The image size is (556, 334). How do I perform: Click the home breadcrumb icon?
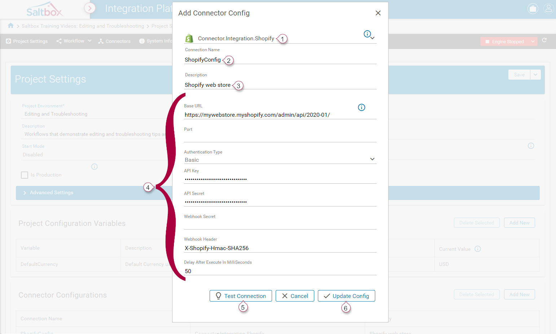tap(11, 26)
